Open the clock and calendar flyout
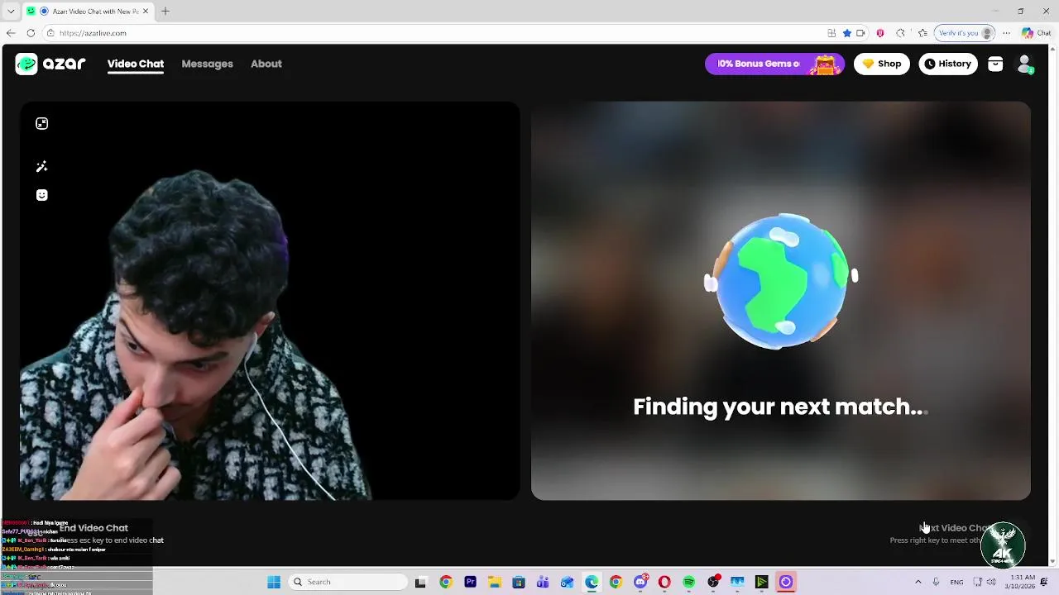 1021,582
